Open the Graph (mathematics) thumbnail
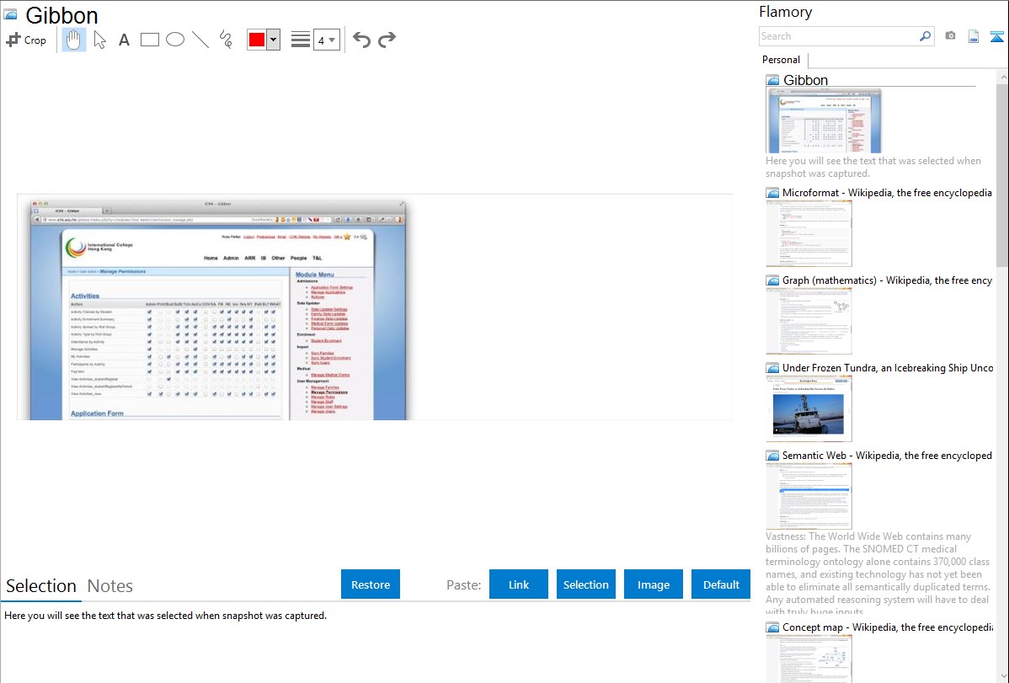 (809, 321)
